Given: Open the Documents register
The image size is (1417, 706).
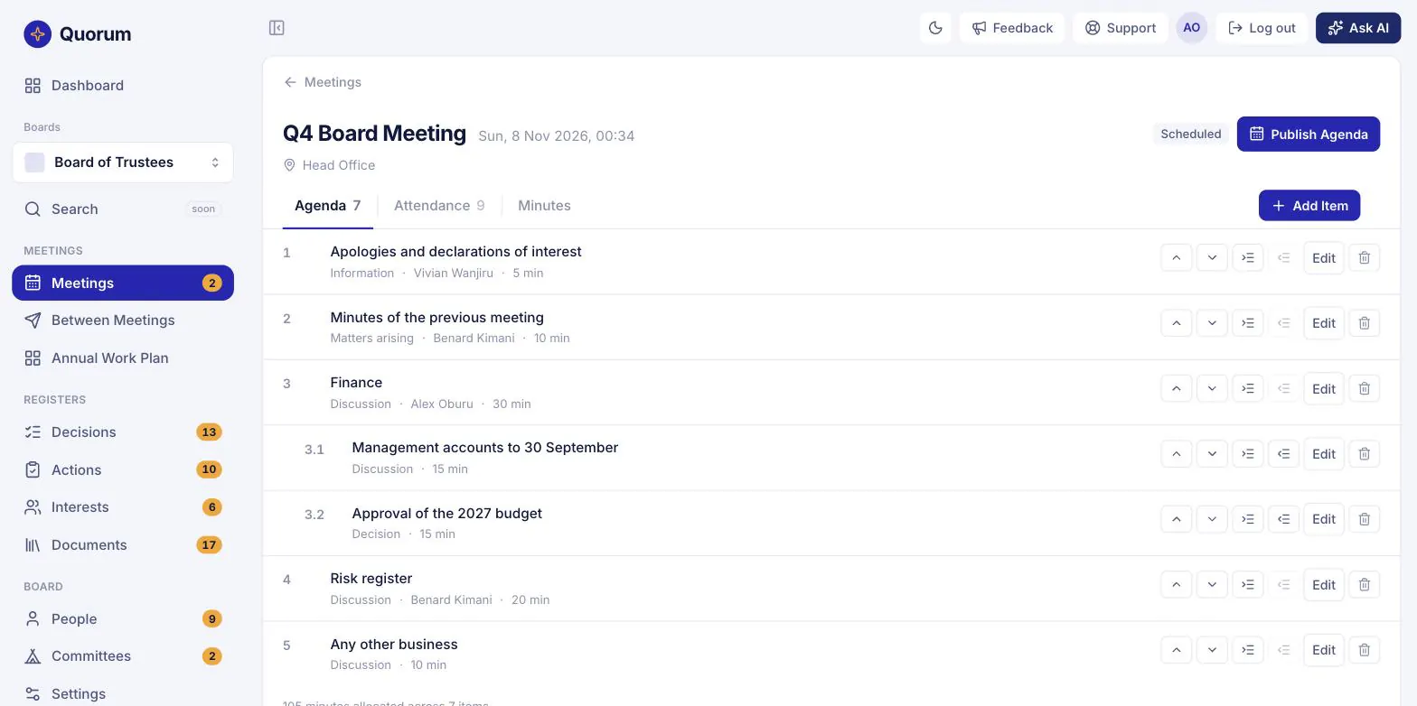Looking at the screenshot, I should (123, 545).
